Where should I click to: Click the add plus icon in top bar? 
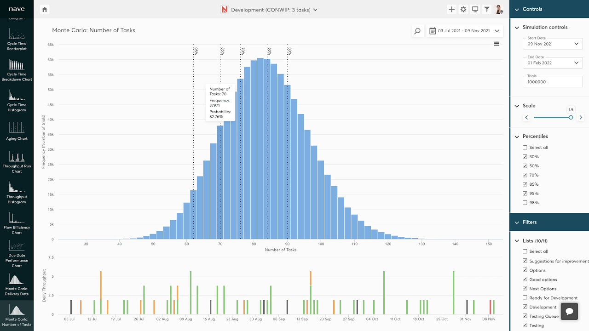tap(451, 9)
